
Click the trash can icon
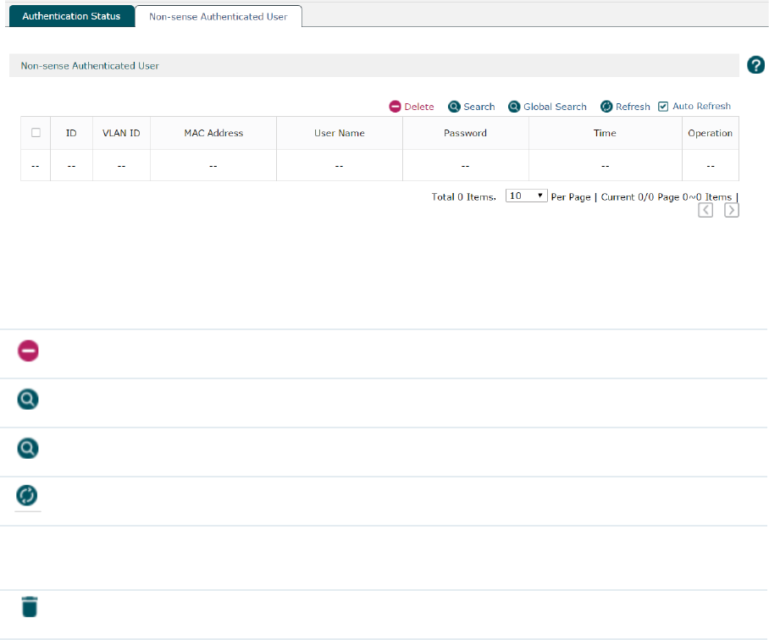[30, 607]
